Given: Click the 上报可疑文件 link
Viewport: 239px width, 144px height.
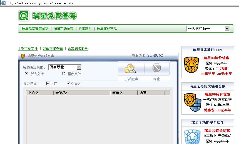Looking at the screenshot, I should (x=28, y=49).
